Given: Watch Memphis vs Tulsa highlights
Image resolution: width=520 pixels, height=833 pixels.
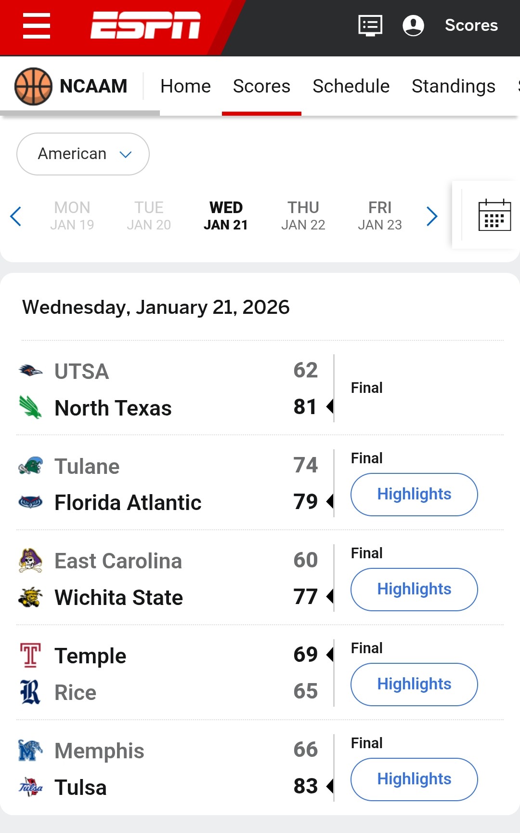Looking at the screenshot, I should coord(414,779).
